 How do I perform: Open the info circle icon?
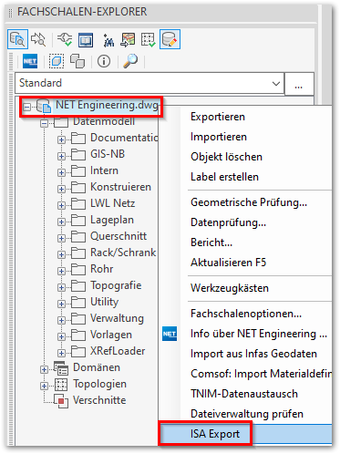coord(104,61)
